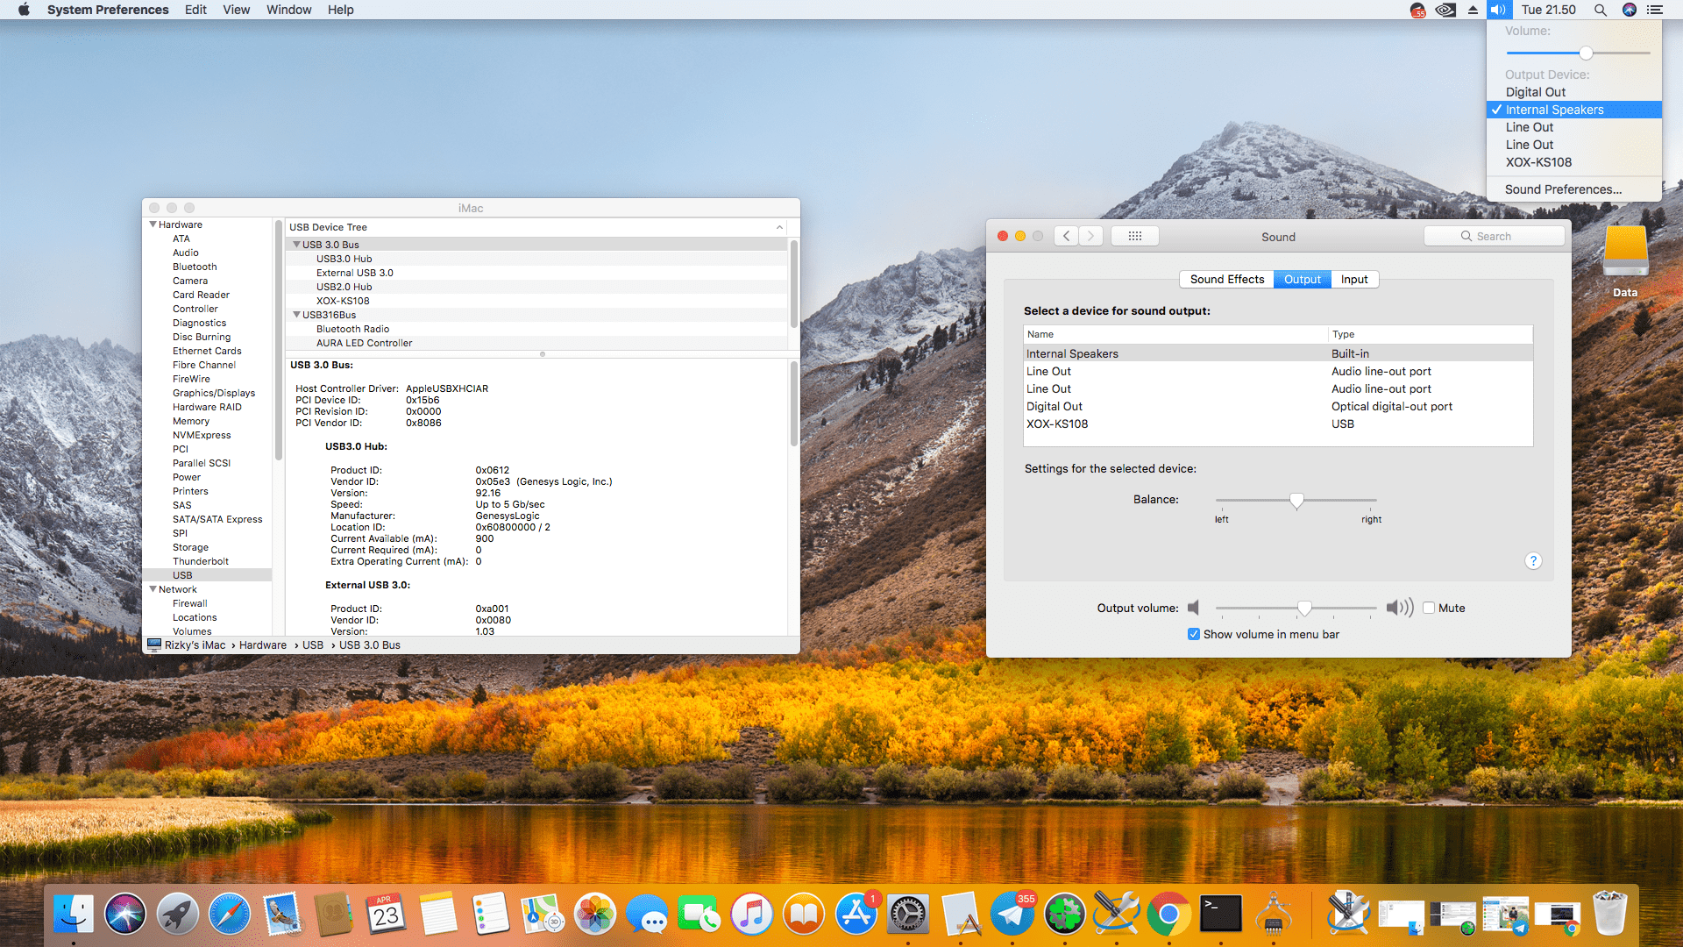Select XOX-KS108 in sound output list
Viewport: 1683px width, 947px height.
click(x=1057, y=424)
